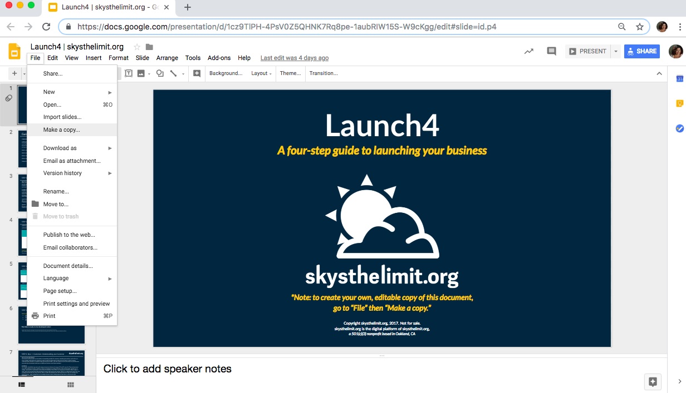Viewport: 686px width, 393px height.
Task: Choose Import slides... in File menu
Action: point(72,117)
